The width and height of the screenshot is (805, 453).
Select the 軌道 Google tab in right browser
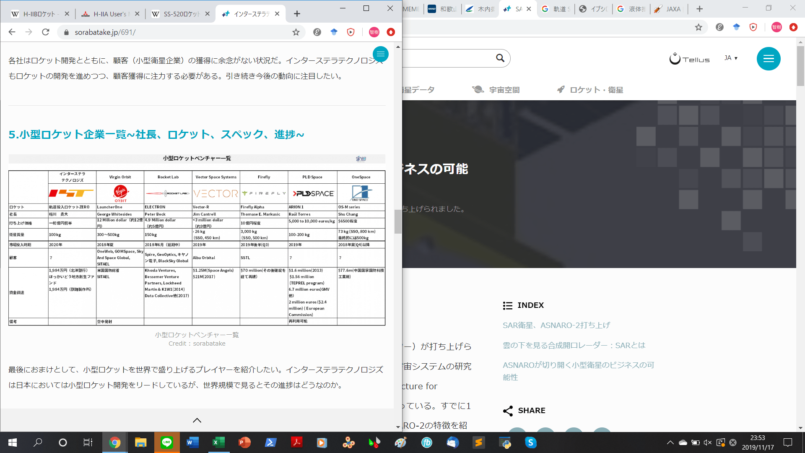tap(556, 9)
